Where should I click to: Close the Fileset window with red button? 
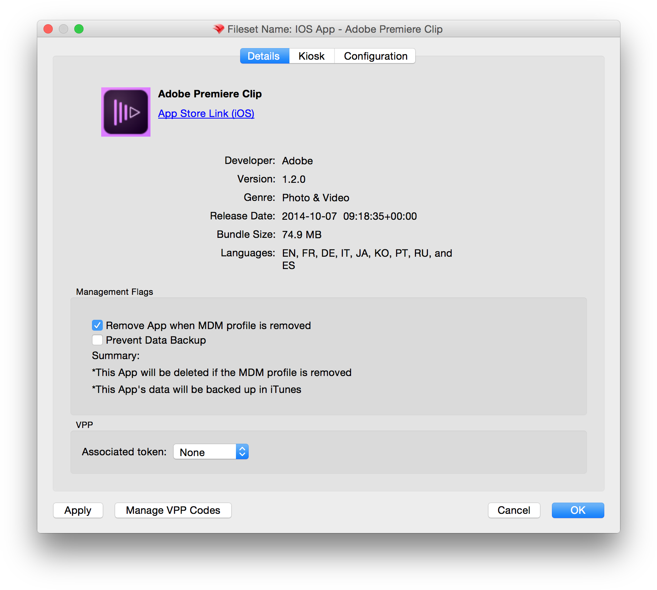tap(48, 29)
